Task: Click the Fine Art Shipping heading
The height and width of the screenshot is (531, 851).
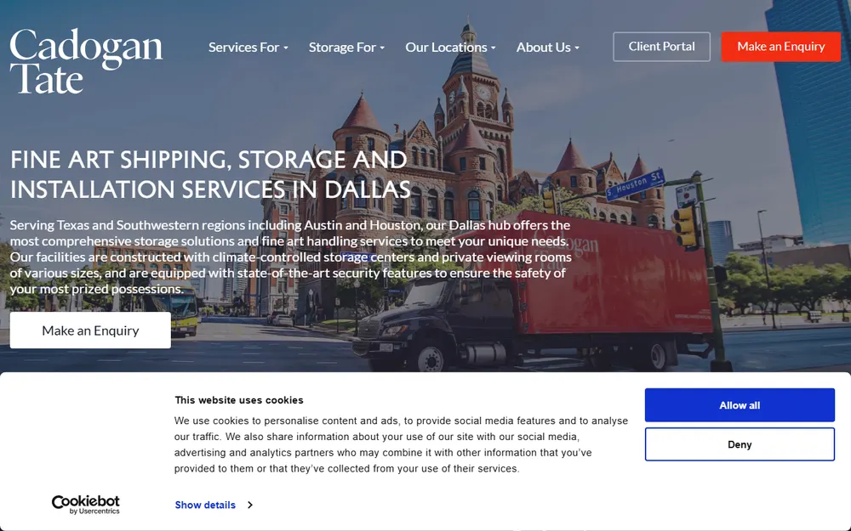Action: tap(209, 174)
